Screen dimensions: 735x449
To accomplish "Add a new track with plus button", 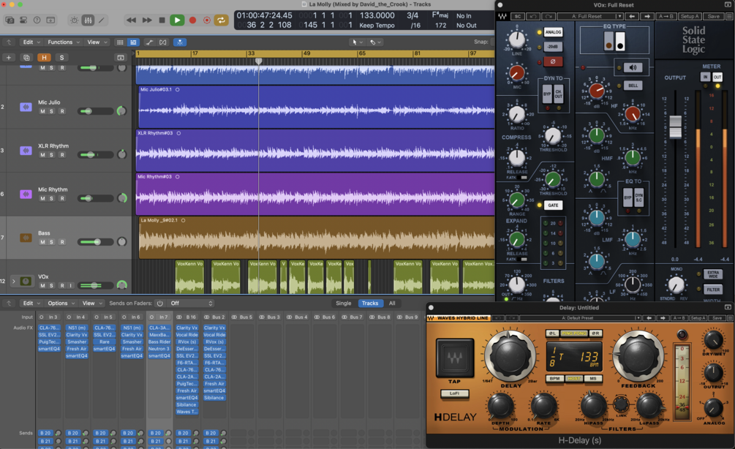I will [x=9, y=58].
